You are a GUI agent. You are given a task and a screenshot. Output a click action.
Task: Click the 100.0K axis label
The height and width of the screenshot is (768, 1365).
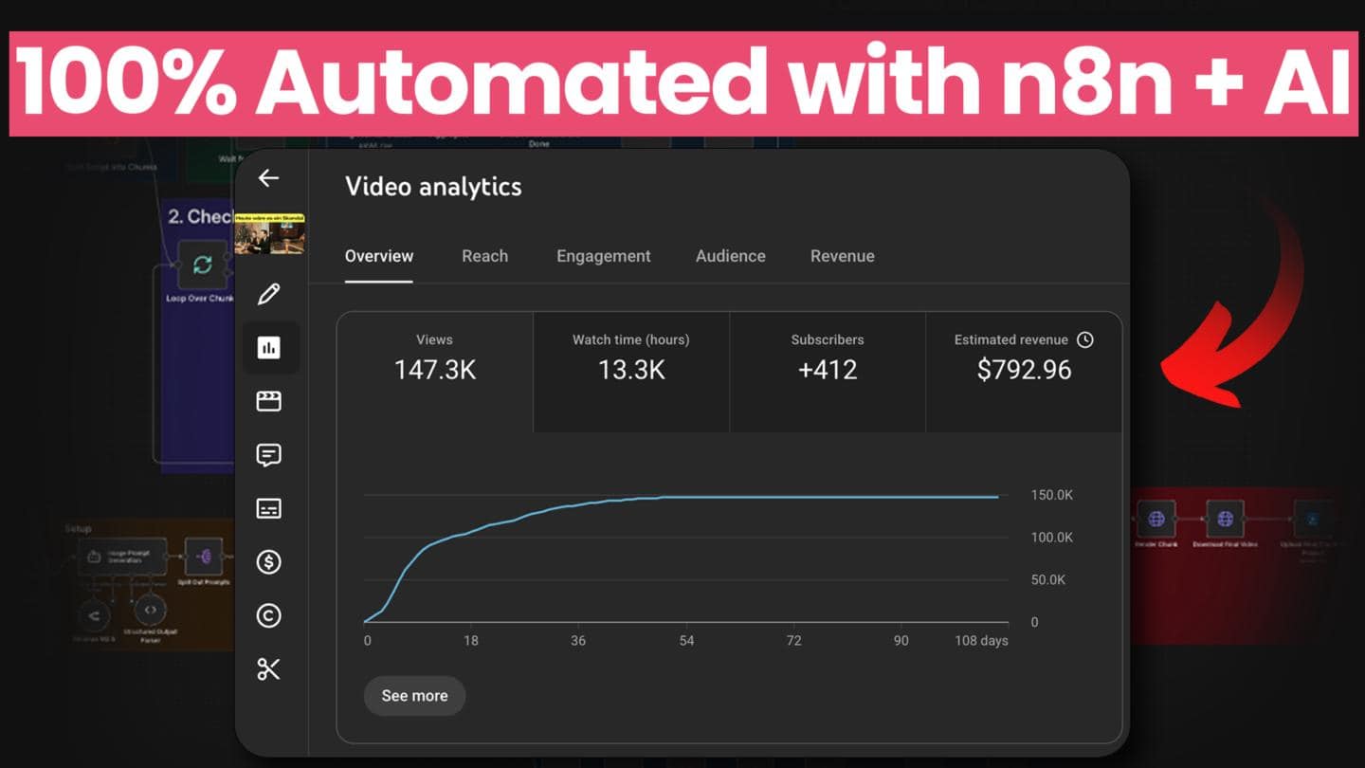[x=1052, y=538]
